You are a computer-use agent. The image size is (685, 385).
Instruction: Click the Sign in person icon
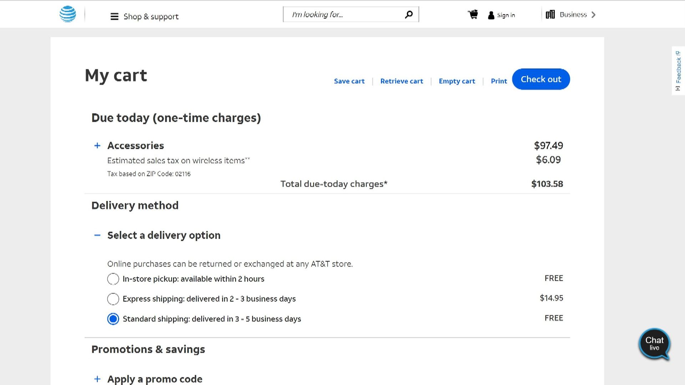[x=491, y=15]
